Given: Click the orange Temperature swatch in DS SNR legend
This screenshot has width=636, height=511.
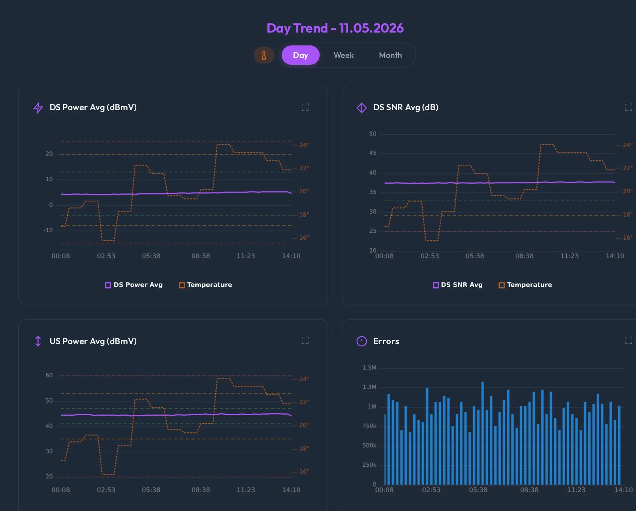Looking at the screenshot, I should [502, 285].
